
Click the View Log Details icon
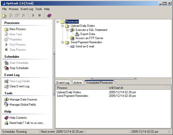click(x=6, y=81)
